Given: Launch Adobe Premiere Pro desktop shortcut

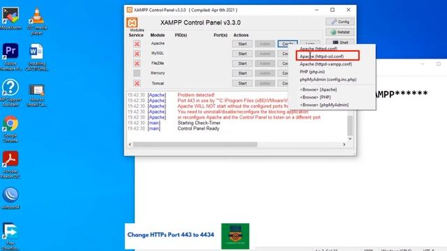Looking at the screenshot, I should coord(10,56).
